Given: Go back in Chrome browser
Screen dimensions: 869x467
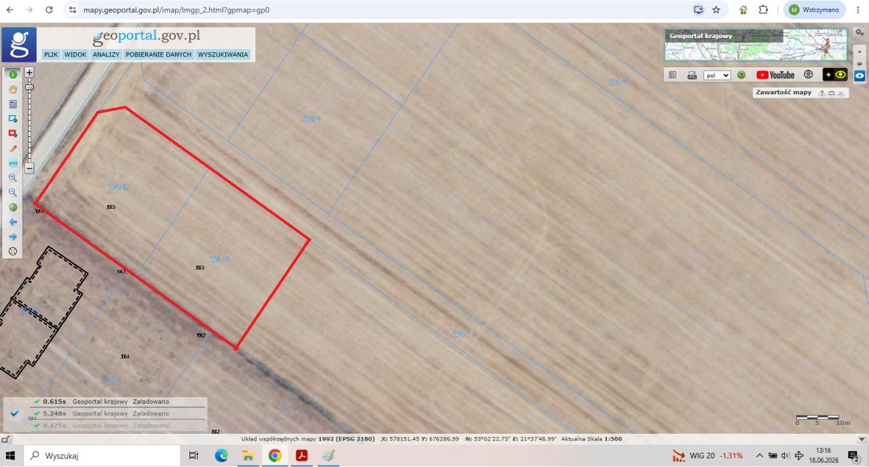Looking at the screenshot, I should 10,10.
